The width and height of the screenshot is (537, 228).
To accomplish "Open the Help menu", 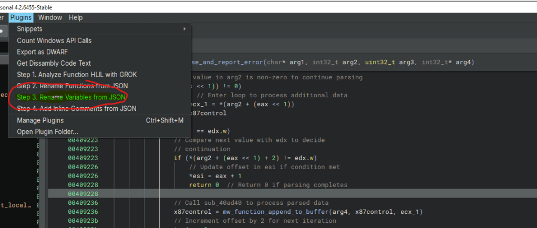I will pos(76,17).
